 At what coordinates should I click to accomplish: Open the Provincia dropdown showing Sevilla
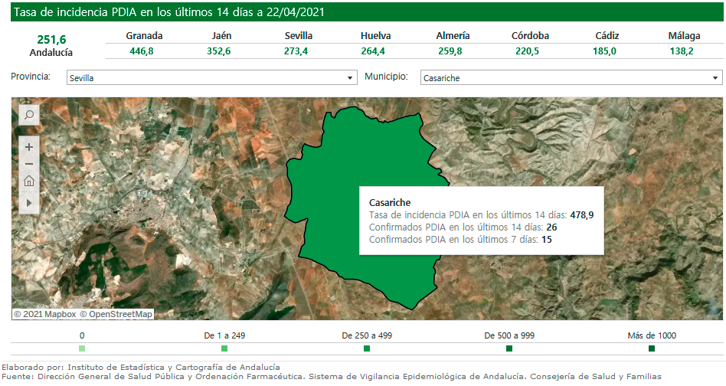pyautogui.click(x=211, y=78)
